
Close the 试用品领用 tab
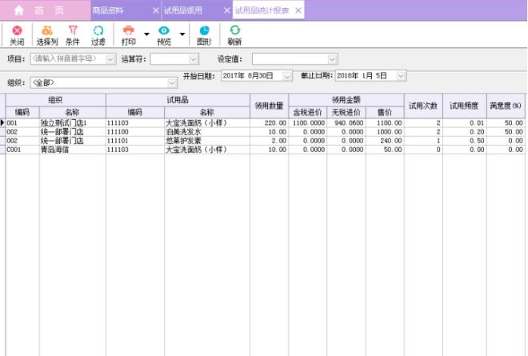coord(227,10)
